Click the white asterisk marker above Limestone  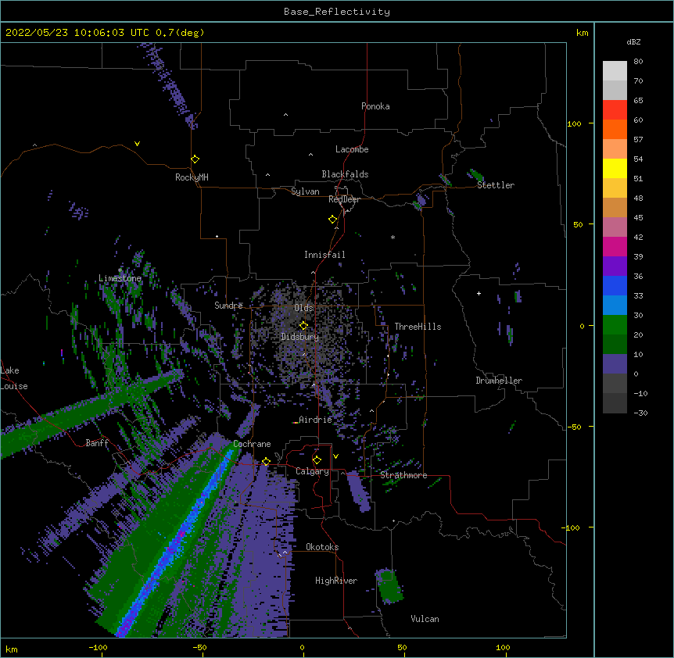tap(120, 270)
